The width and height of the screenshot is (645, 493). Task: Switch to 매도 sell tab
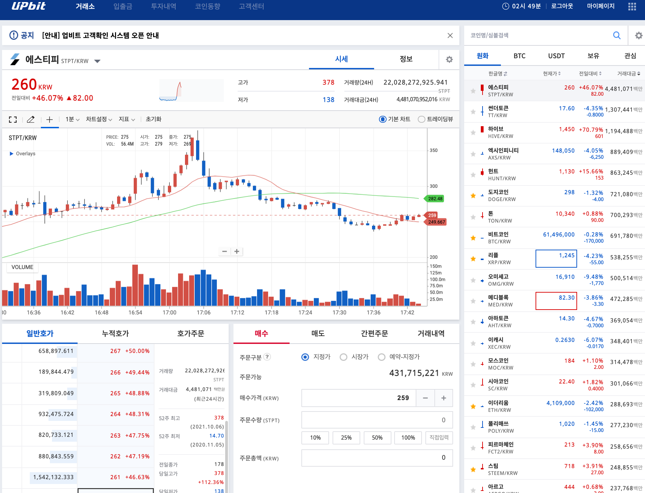click(318, 334)
